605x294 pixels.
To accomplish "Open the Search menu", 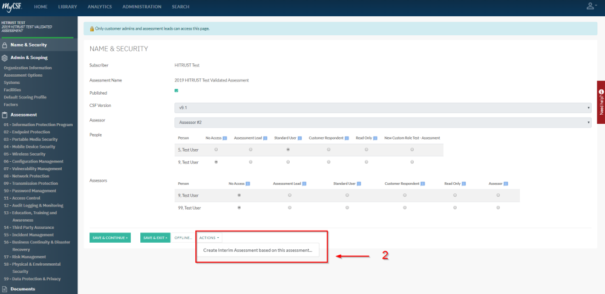I will coord(180,7).
